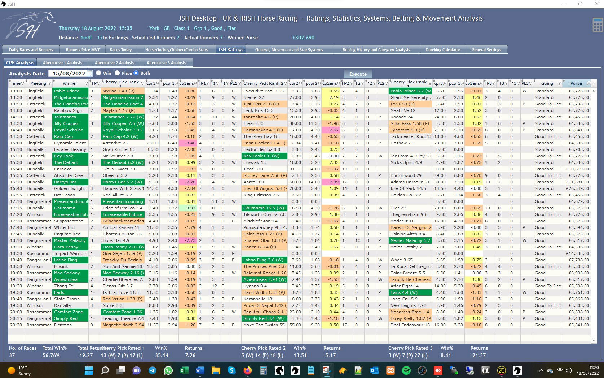This screenshot has width=604, height=378.
Task: Switch to the Dutching Calculator tab
Action: coord(442,50)
